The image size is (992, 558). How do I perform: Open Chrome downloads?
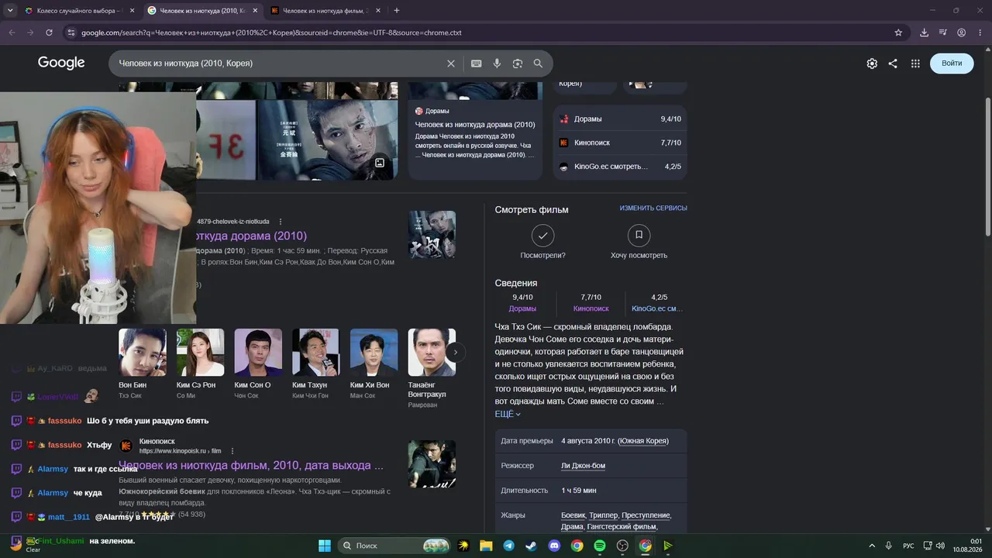924,33
